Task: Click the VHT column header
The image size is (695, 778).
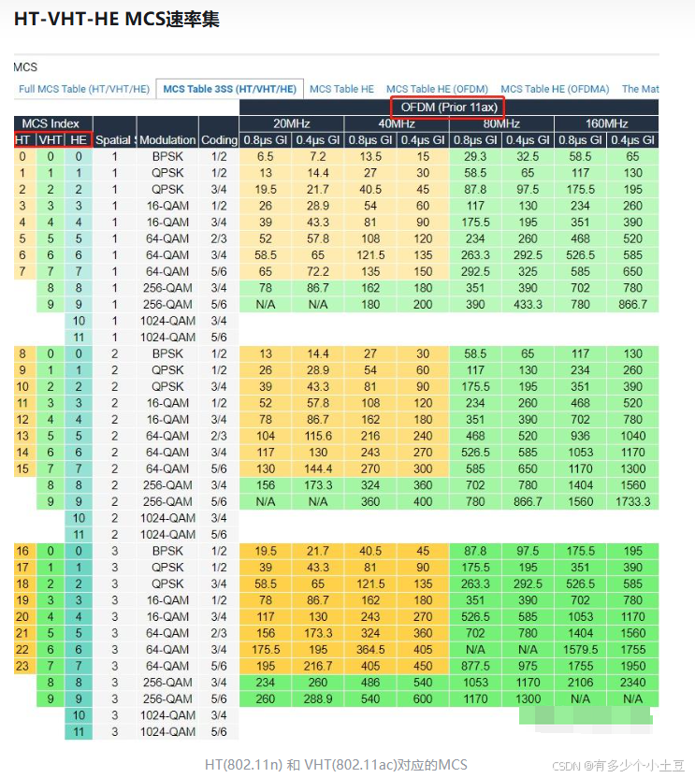Action: pyautogui.click(x=51, y=140)
